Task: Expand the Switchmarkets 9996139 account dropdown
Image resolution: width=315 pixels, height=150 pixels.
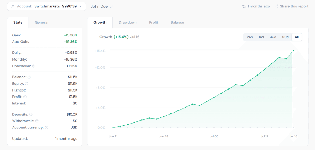Action: coord(46,6)
